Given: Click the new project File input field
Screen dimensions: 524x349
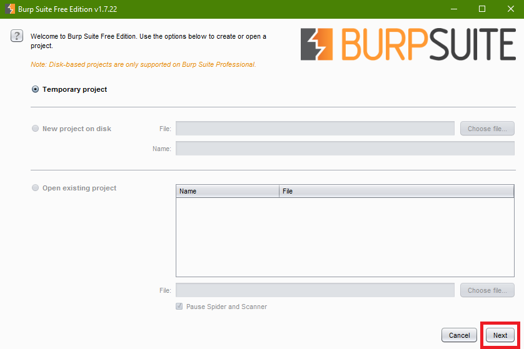Looking at the screenshot, I should tap(315, 129).
